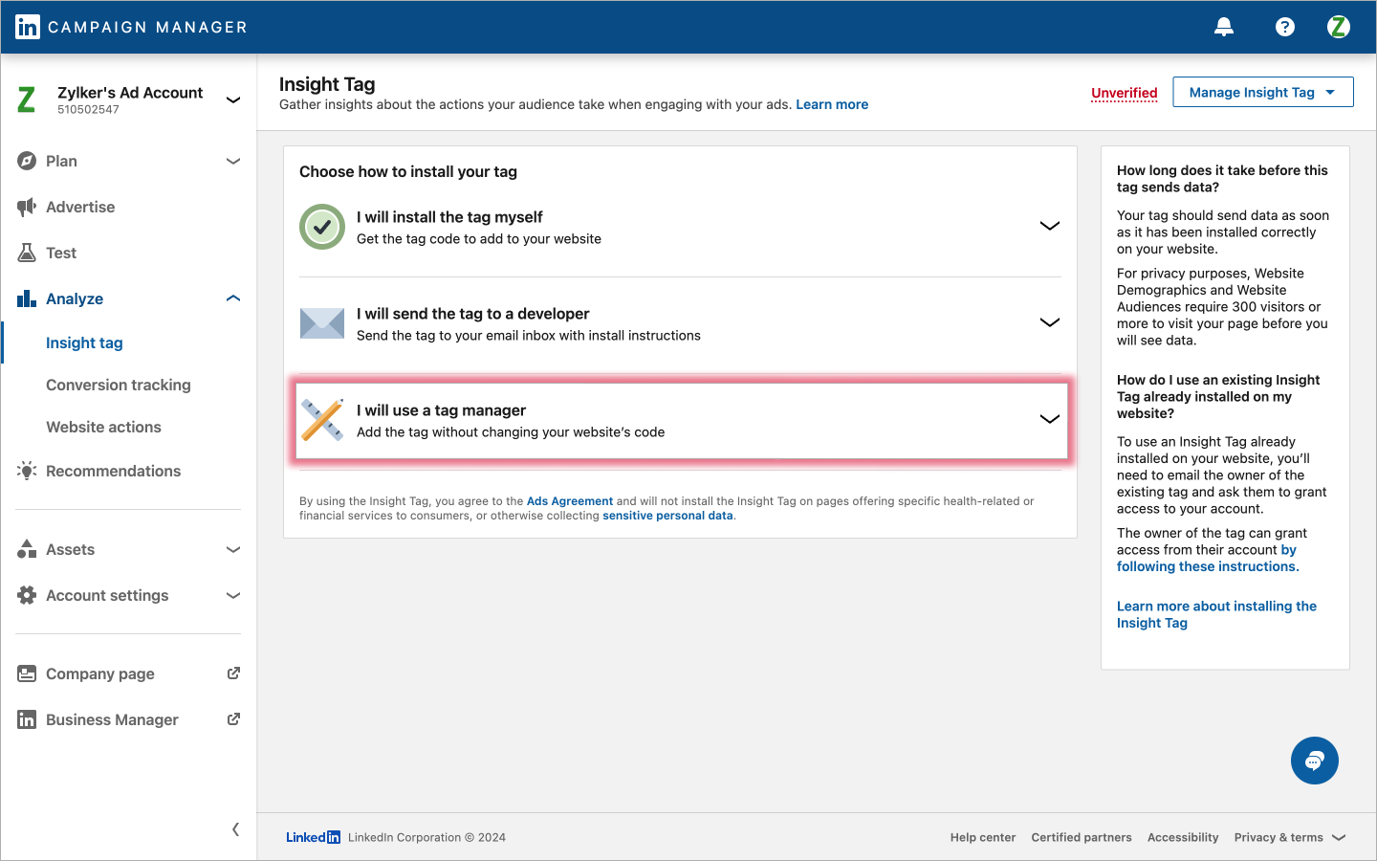The width and height of the screenshot is (1377, 861).
Task: Click the envelope icon for developer option
Action: pos(322,323)
